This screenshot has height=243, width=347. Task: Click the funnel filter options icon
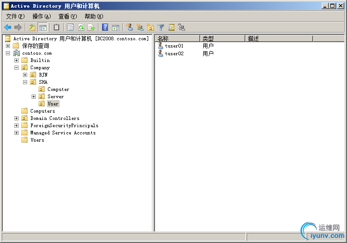161,28
